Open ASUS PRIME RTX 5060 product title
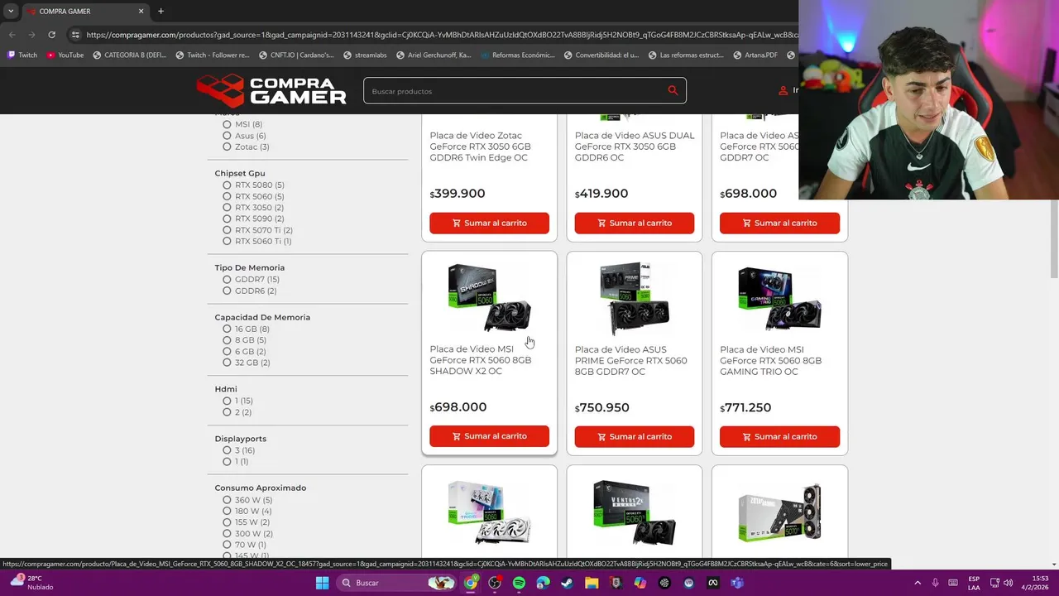This screenshot has height=596, width=1059. (x=631, y=360)
